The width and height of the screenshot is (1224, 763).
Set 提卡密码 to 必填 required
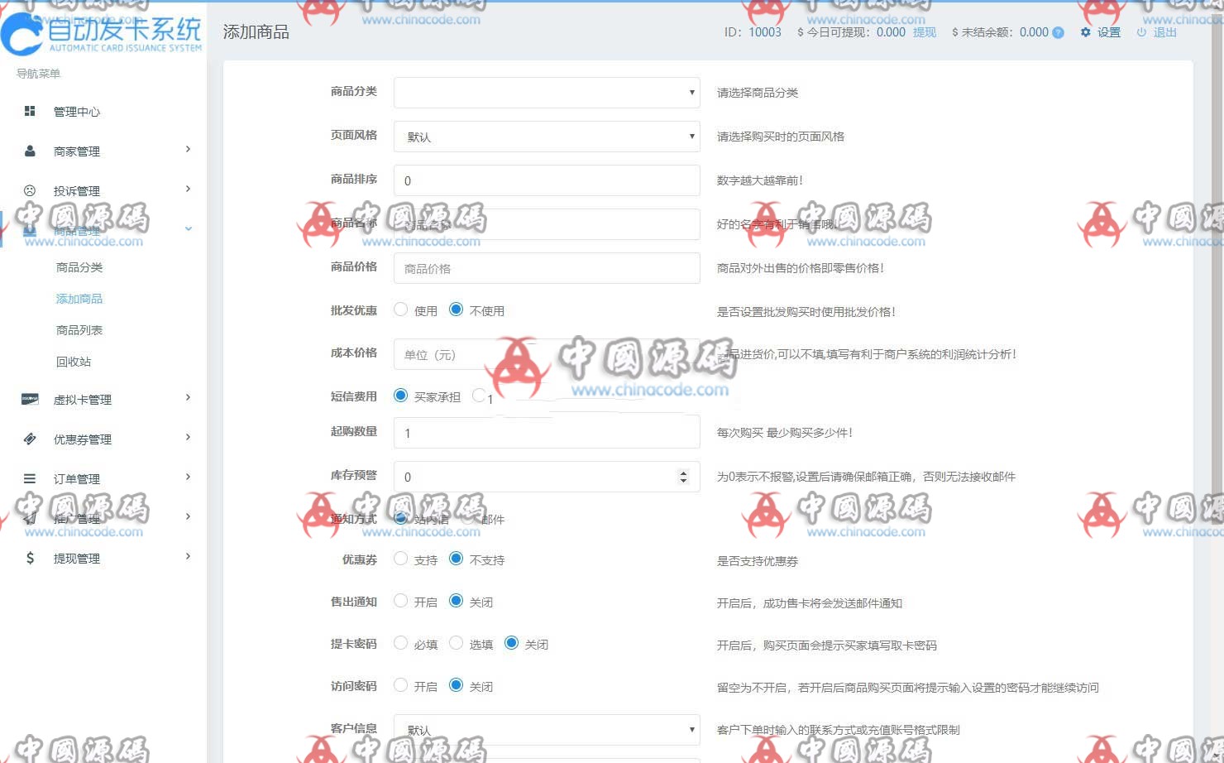pyautogui.click(x=400, y=642)
